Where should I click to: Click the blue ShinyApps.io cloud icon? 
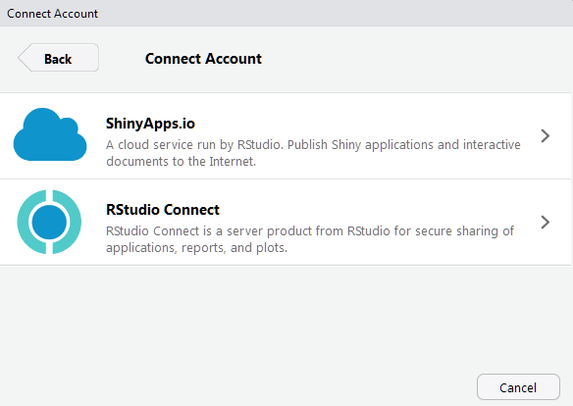[50, 134]
